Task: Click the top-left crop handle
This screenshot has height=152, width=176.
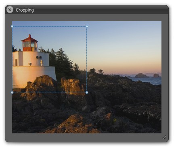Action: pos(12,26)
